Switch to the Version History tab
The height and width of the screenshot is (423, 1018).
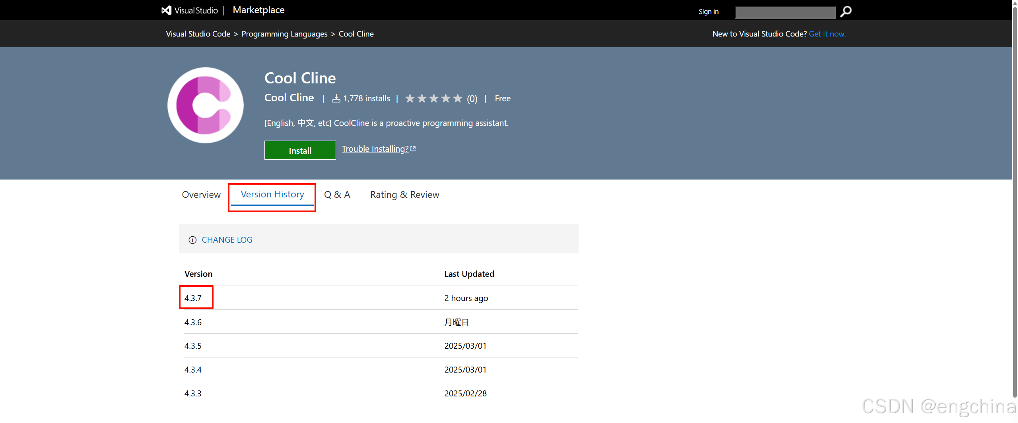272,194
